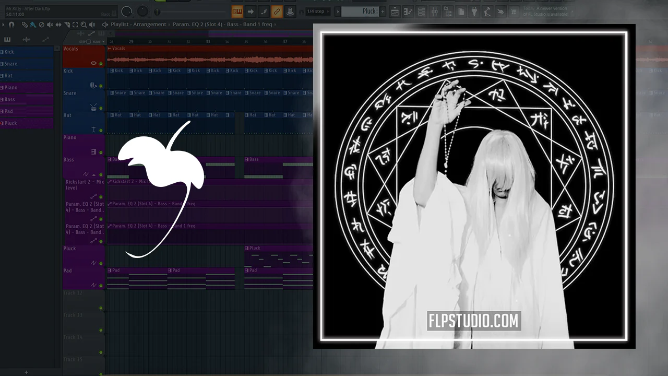Select the pencil draw tool
The width and height of the screenshot is (668, 376).
click(x=25, y=25)
